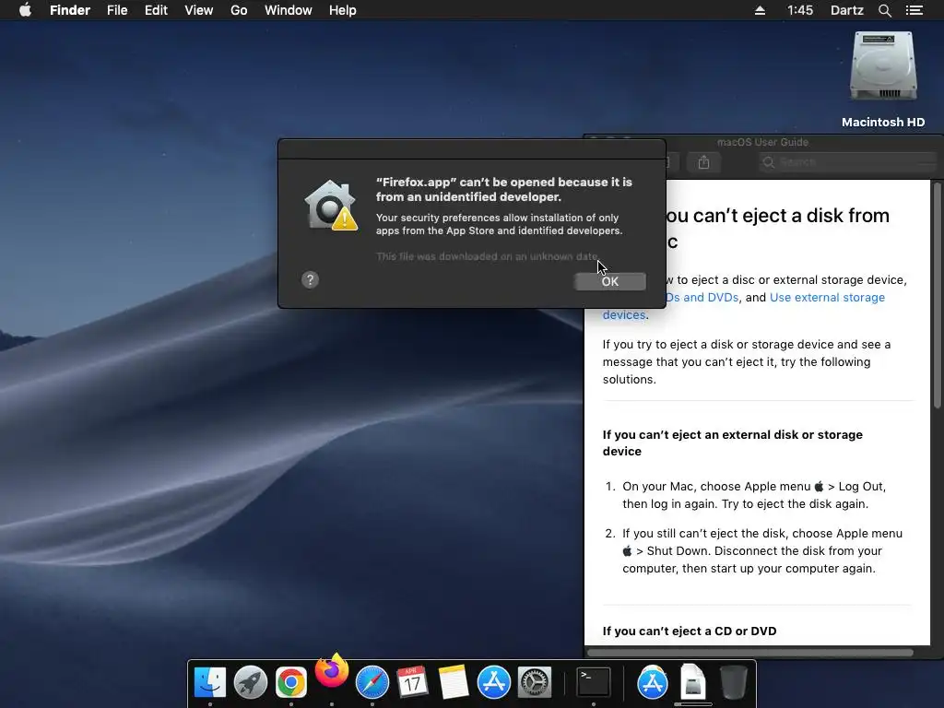
Task: Follow the 'Ds and DVDs' link
Action: [x=702, y=298]
